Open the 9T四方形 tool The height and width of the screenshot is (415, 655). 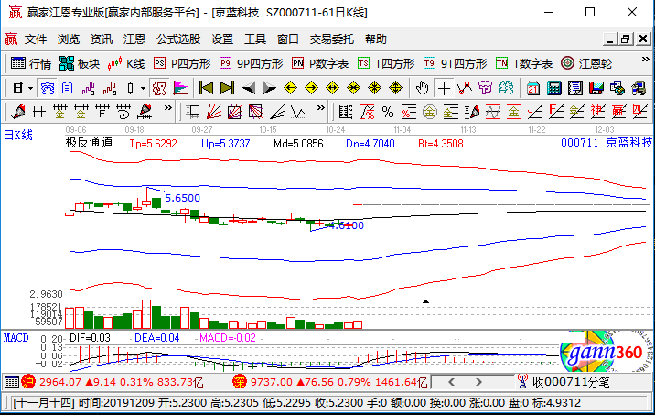(x=455, y=63)
